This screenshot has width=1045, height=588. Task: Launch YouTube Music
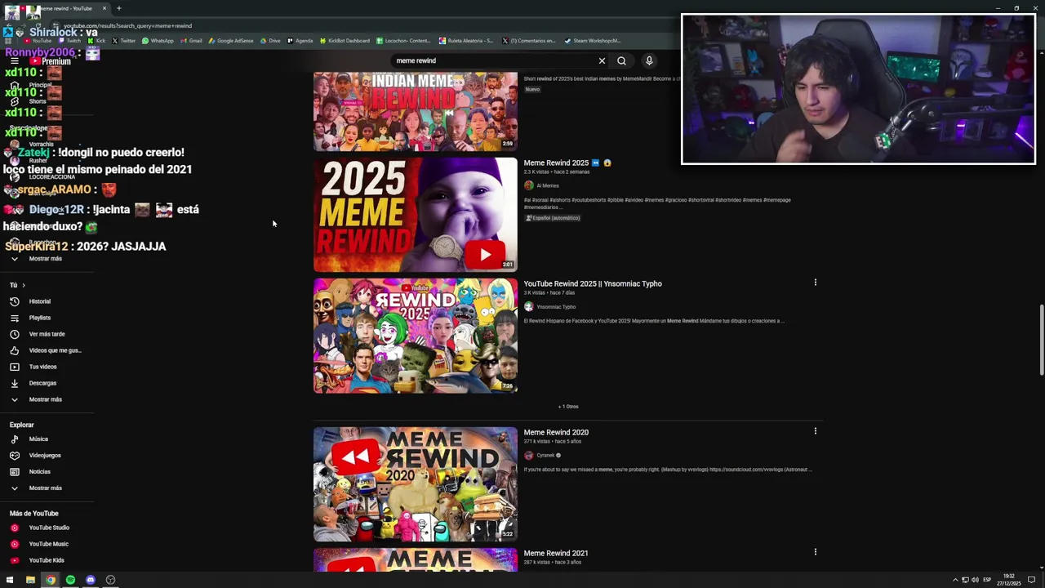pyautogui.click(x=48, y=544)
